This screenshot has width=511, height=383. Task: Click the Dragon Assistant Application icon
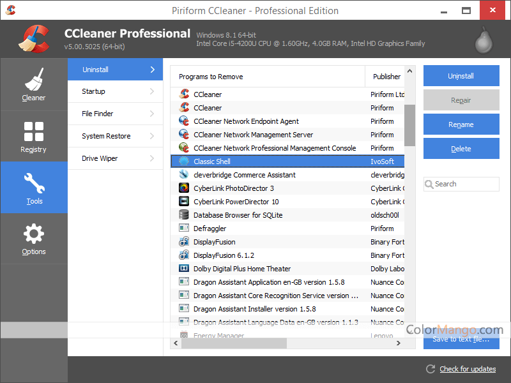point(184,282)
